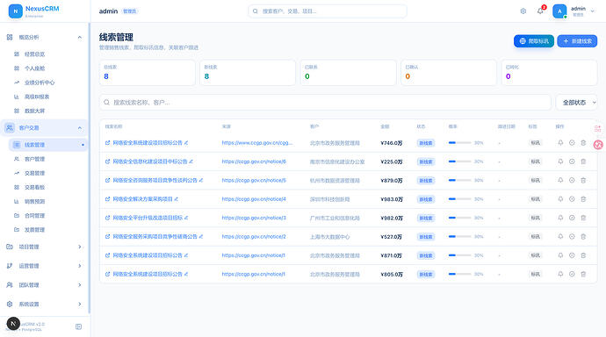
Task: Set reminder bell on the ¥879.0万 row
Action: (x=560, y=180)
